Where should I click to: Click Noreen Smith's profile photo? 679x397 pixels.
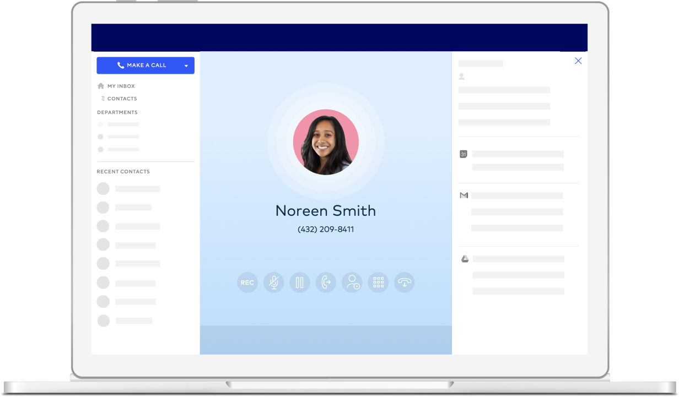click(x=326, y=142)
